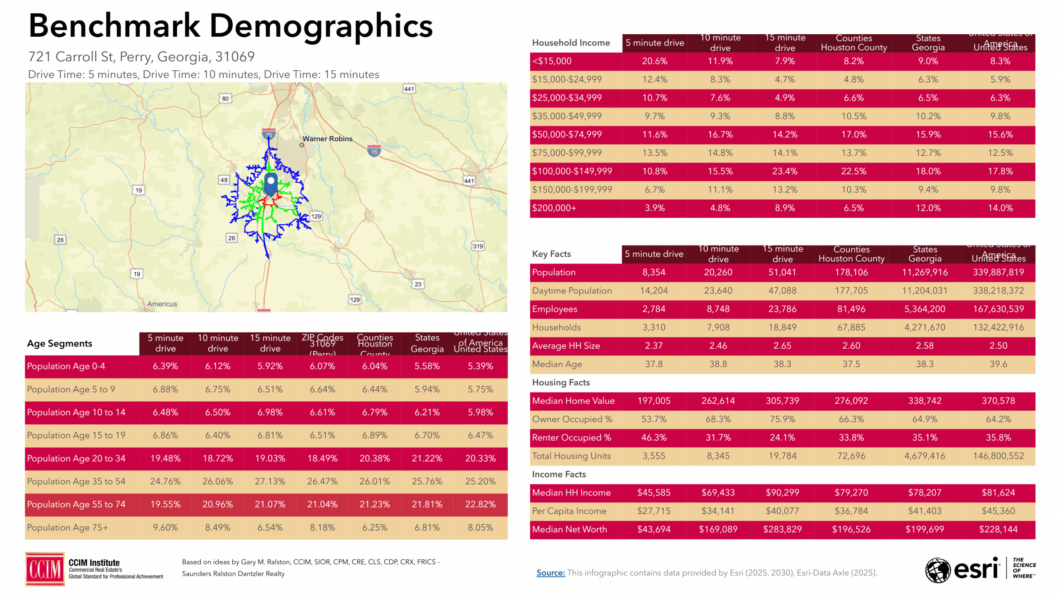Click the blue location pin on map

point(270,184)
